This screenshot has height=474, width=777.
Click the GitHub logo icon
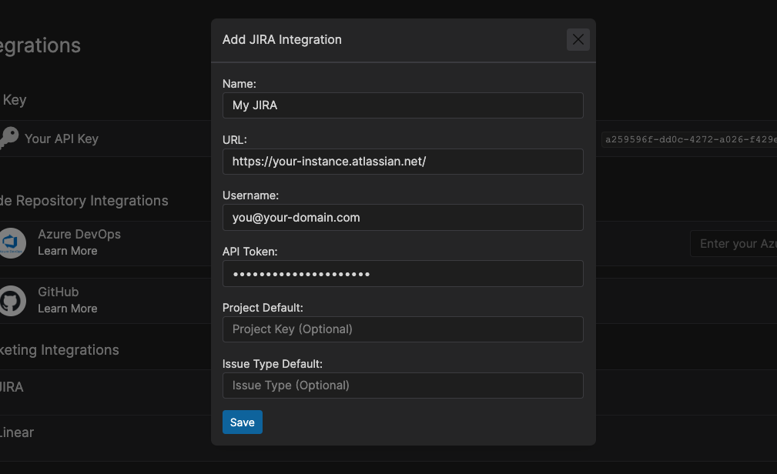(x=12, y=301)
